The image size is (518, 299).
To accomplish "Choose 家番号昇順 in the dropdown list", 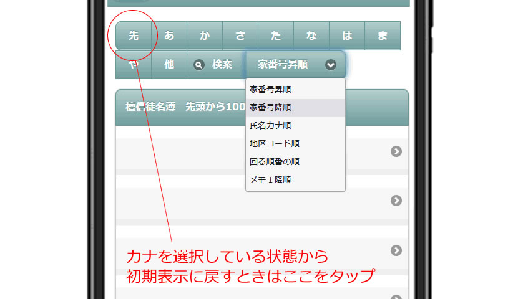I will 295,89.
